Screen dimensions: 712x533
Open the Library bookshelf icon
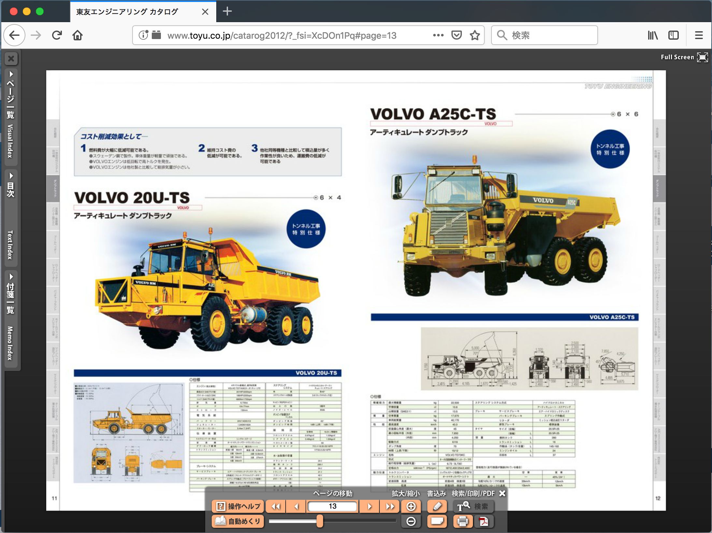[653, 35]
